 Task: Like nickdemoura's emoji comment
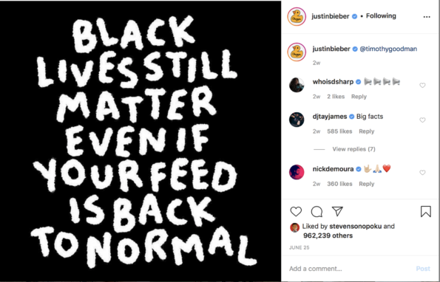pos(422,173)
